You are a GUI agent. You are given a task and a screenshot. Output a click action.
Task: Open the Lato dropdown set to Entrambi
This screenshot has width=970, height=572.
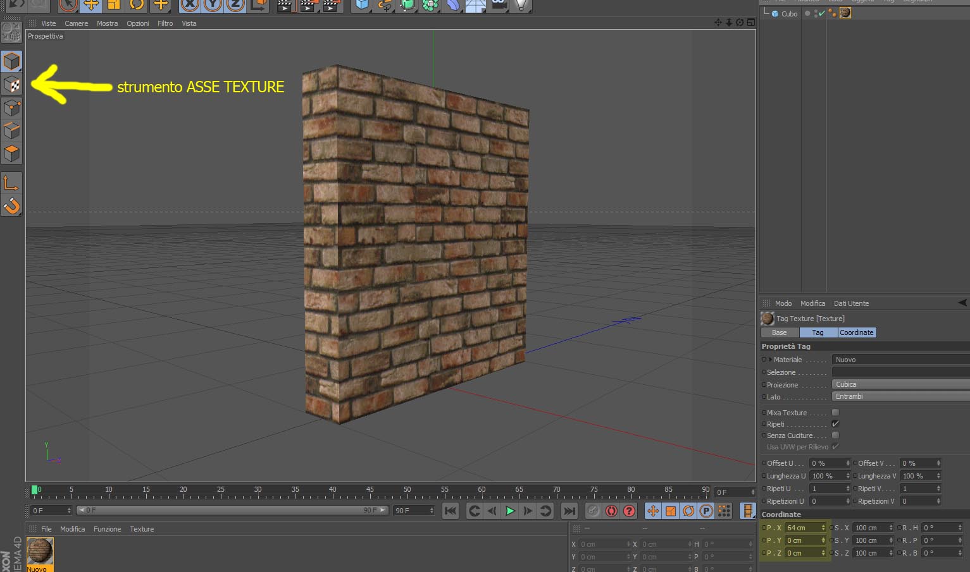(901, 396)
